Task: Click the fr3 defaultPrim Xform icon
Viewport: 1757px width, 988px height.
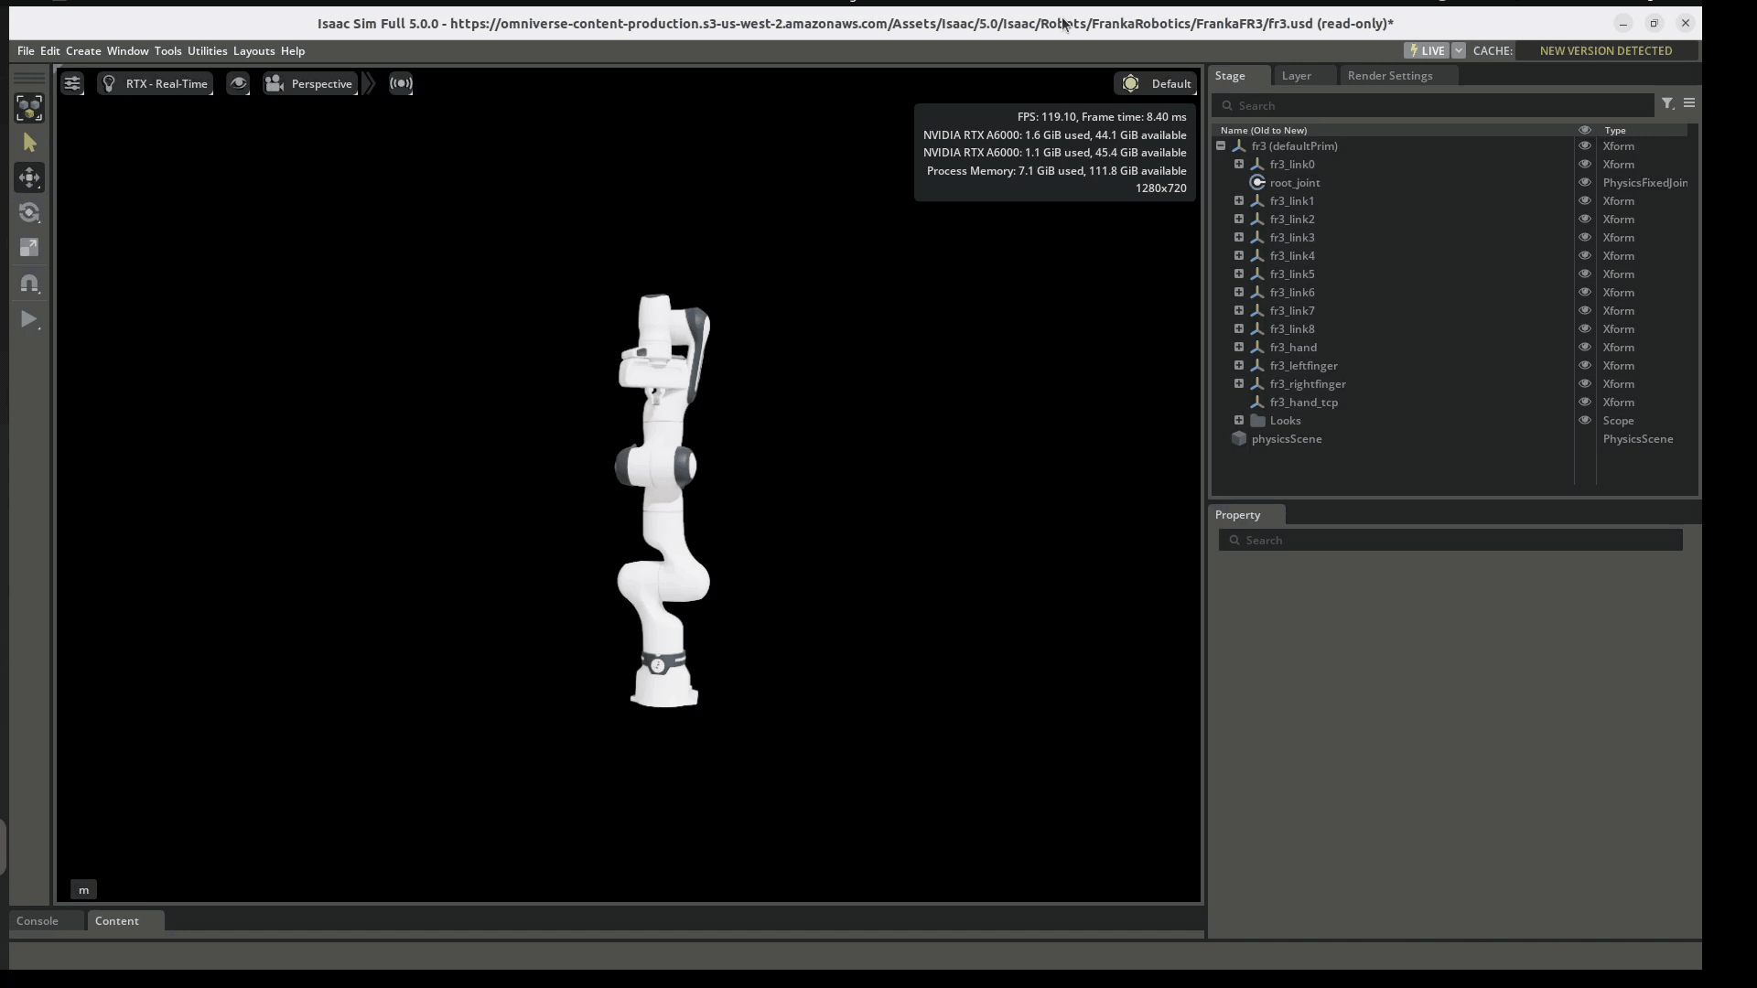Action: [1239, 146]
